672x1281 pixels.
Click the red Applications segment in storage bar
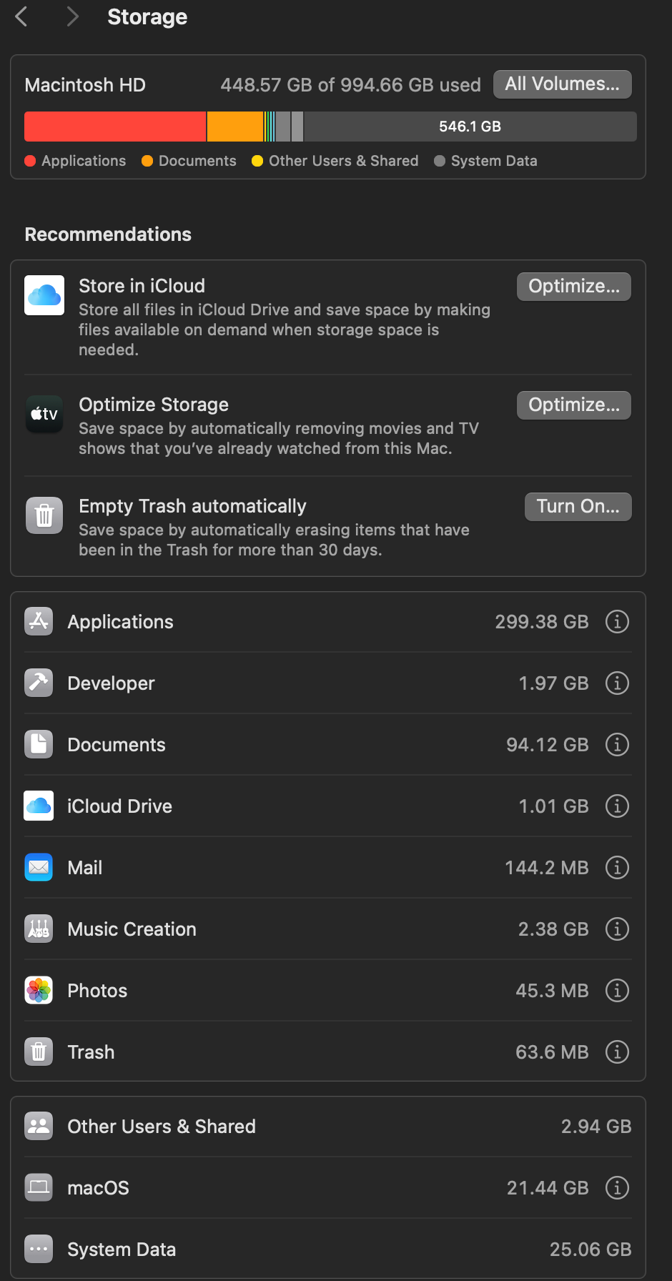pyautogui.click(x=114, y=127)
